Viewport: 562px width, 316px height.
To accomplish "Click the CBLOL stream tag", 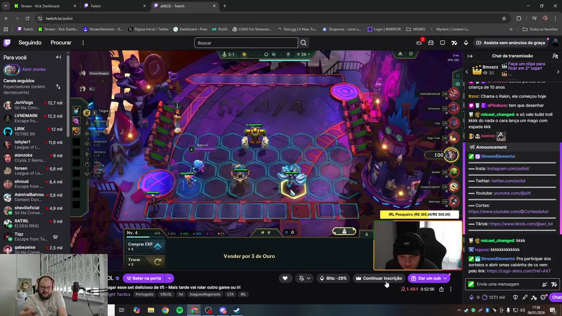I will click(x=166, y=294).
